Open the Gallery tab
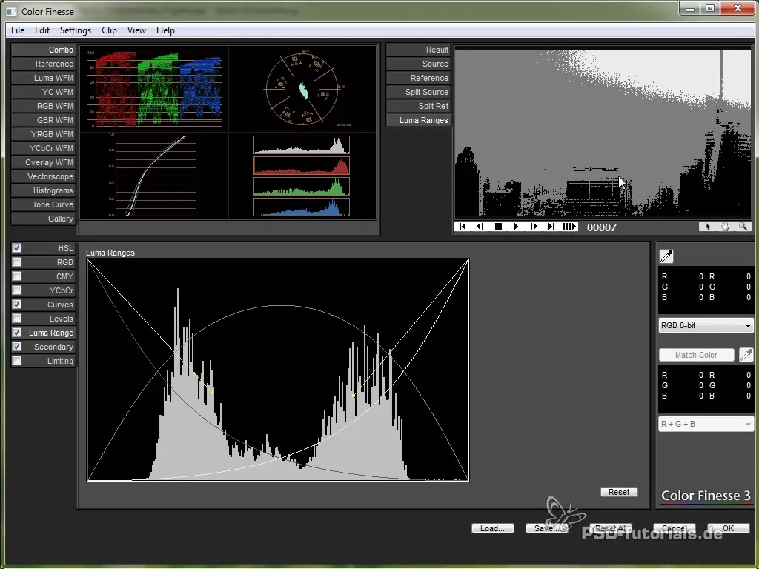The image size is (759, 569). point(43,219)
